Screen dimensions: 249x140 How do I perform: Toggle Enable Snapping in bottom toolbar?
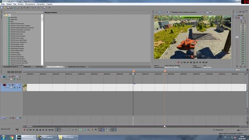point(100,130)
